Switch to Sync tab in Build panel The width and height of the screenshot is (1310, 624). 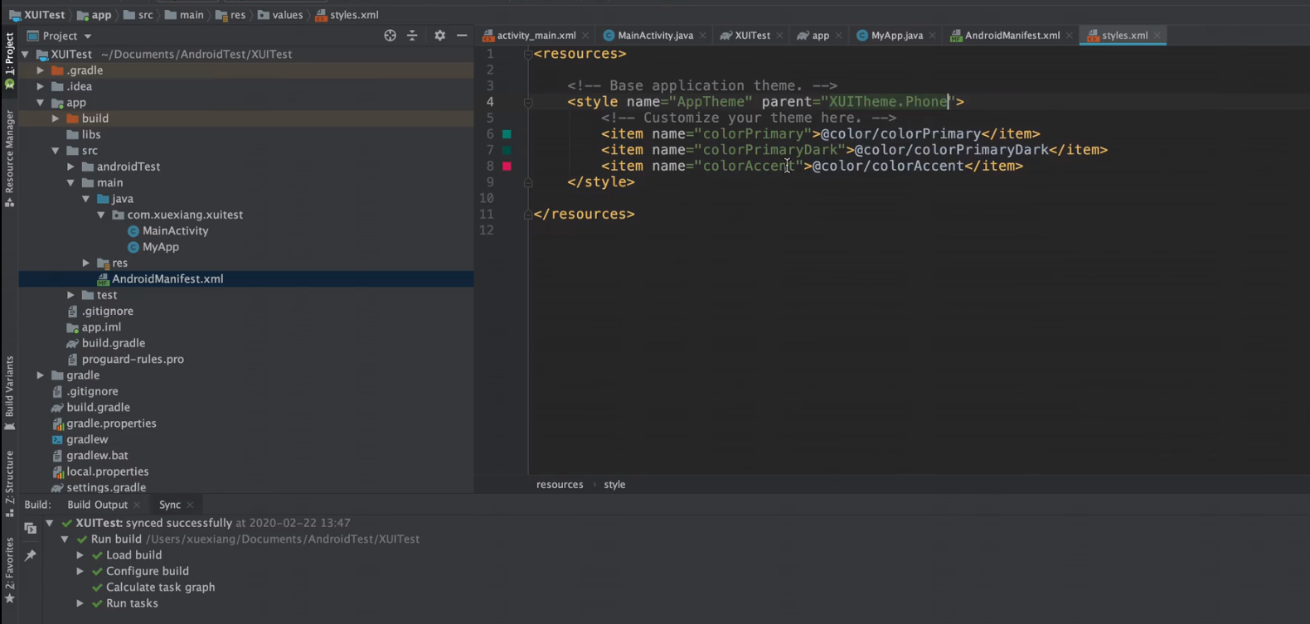coord(169,505)
